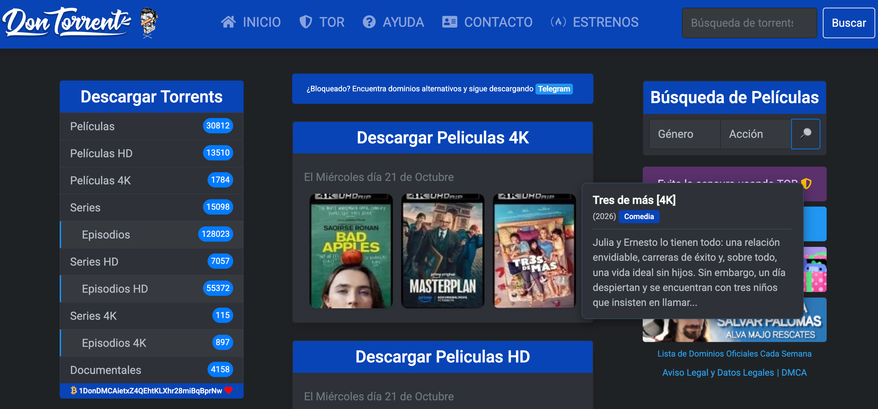Open the Series 4K category
The image size is (878, 409).
152,316
